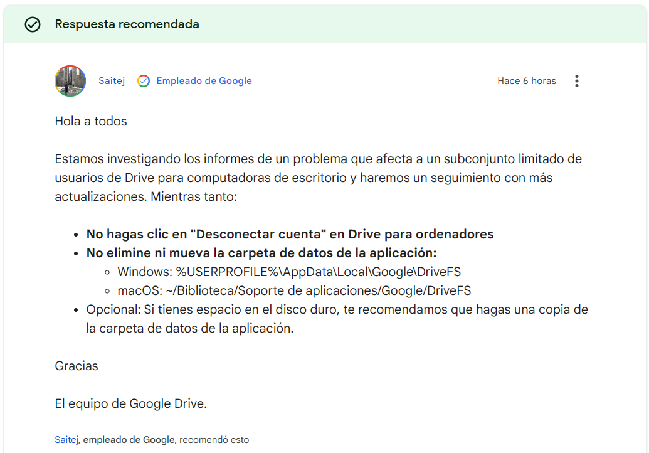Click the bold "No elimine ni mueva" line
The height and width of the screenshot is (453, 649).
(261, 253)
